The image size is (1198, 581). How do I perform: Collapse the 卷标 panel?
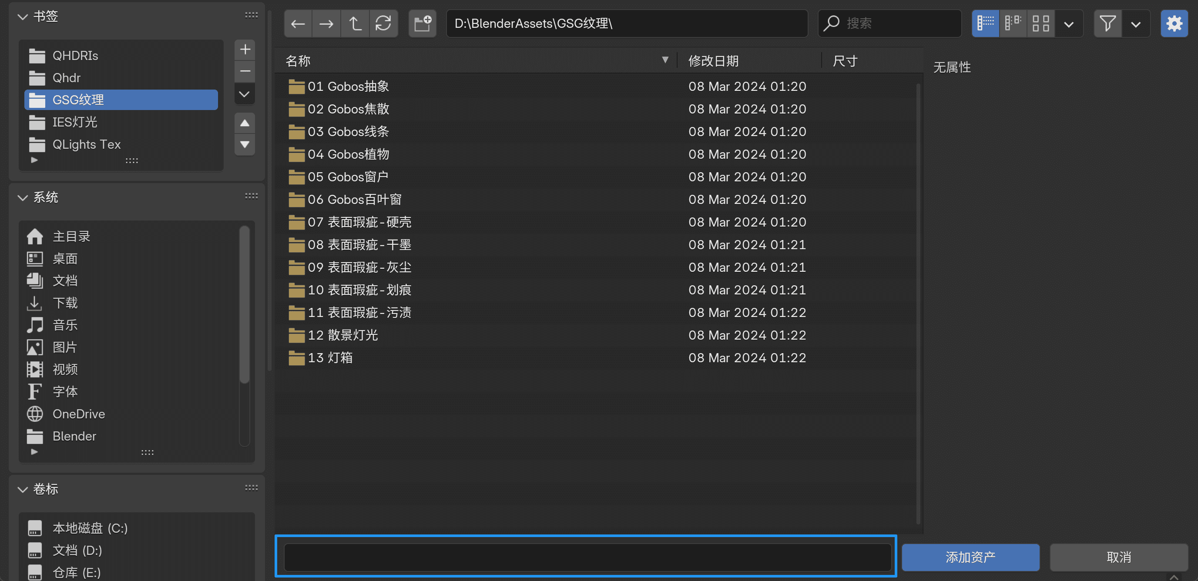[x=22, y=489]
